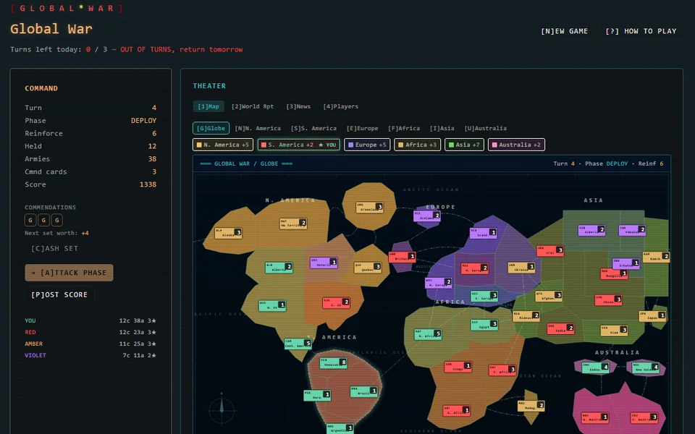Open the [?] HOW TO PLAY help

click(x=641, y=31)
